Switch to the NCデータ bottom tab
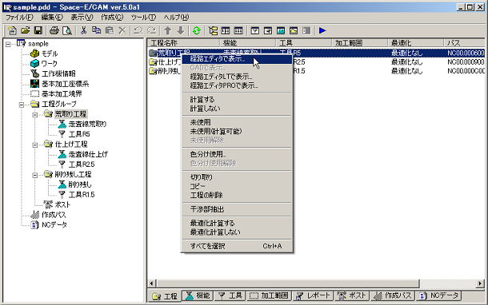 click(x=439, y=295)
